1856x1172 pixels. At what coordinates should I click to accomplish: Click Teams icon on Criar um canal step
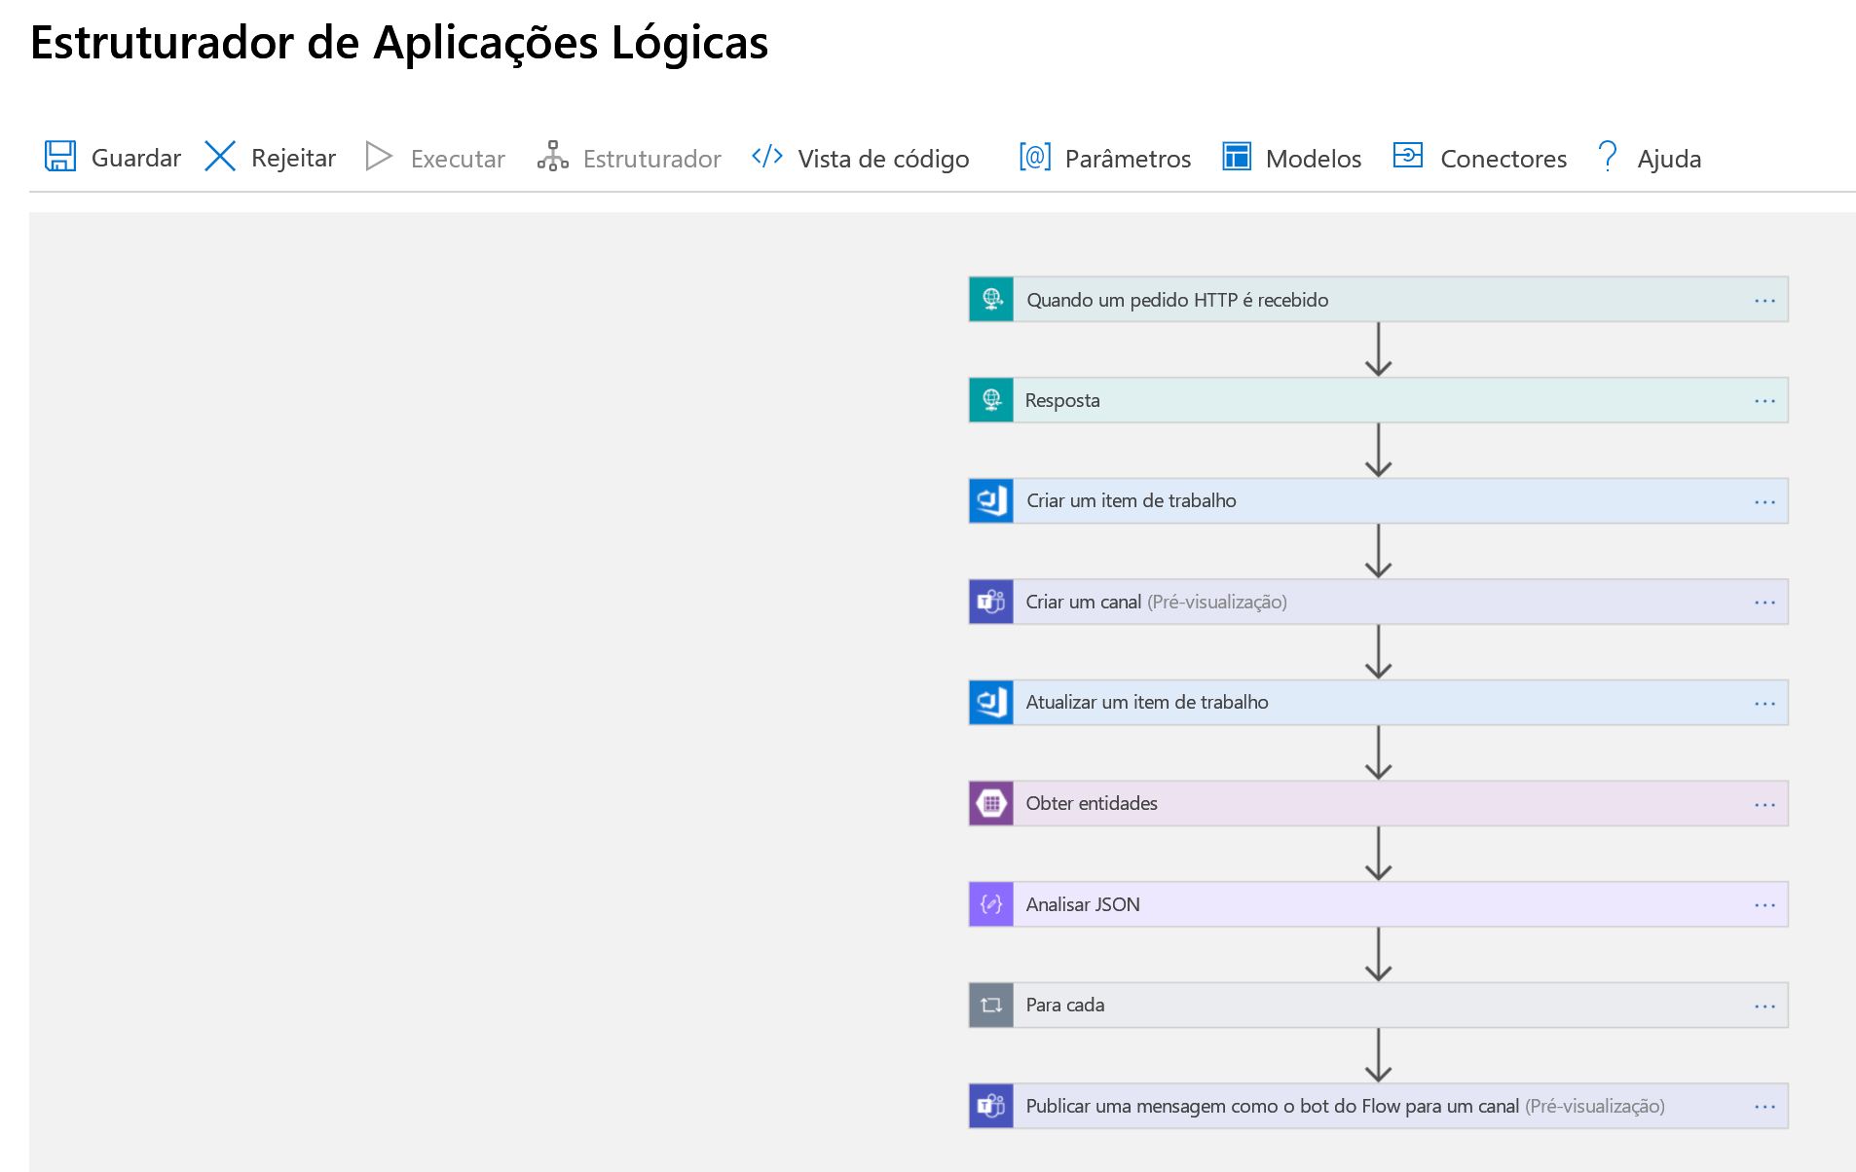pos(991,603)
